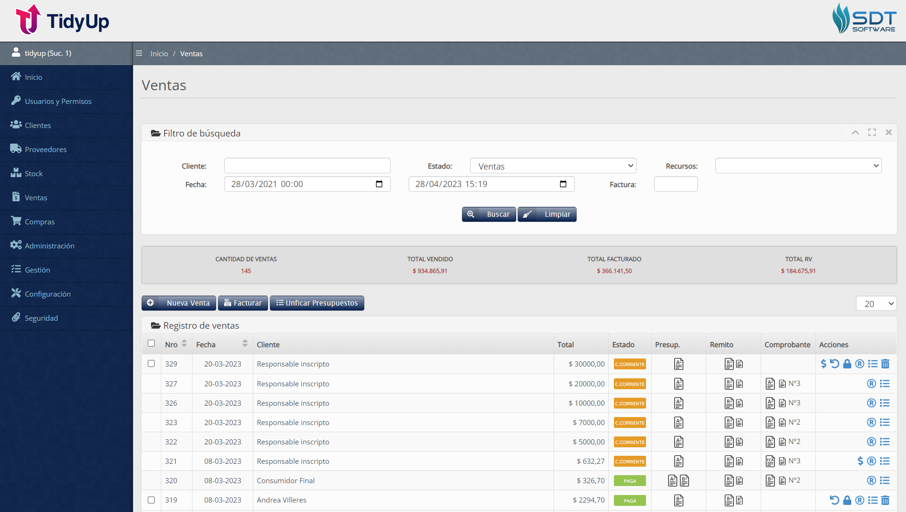This screenshot has height=512, width=906.
Task: Check the checkbox for sale 319
Action: tap(151, 500)
